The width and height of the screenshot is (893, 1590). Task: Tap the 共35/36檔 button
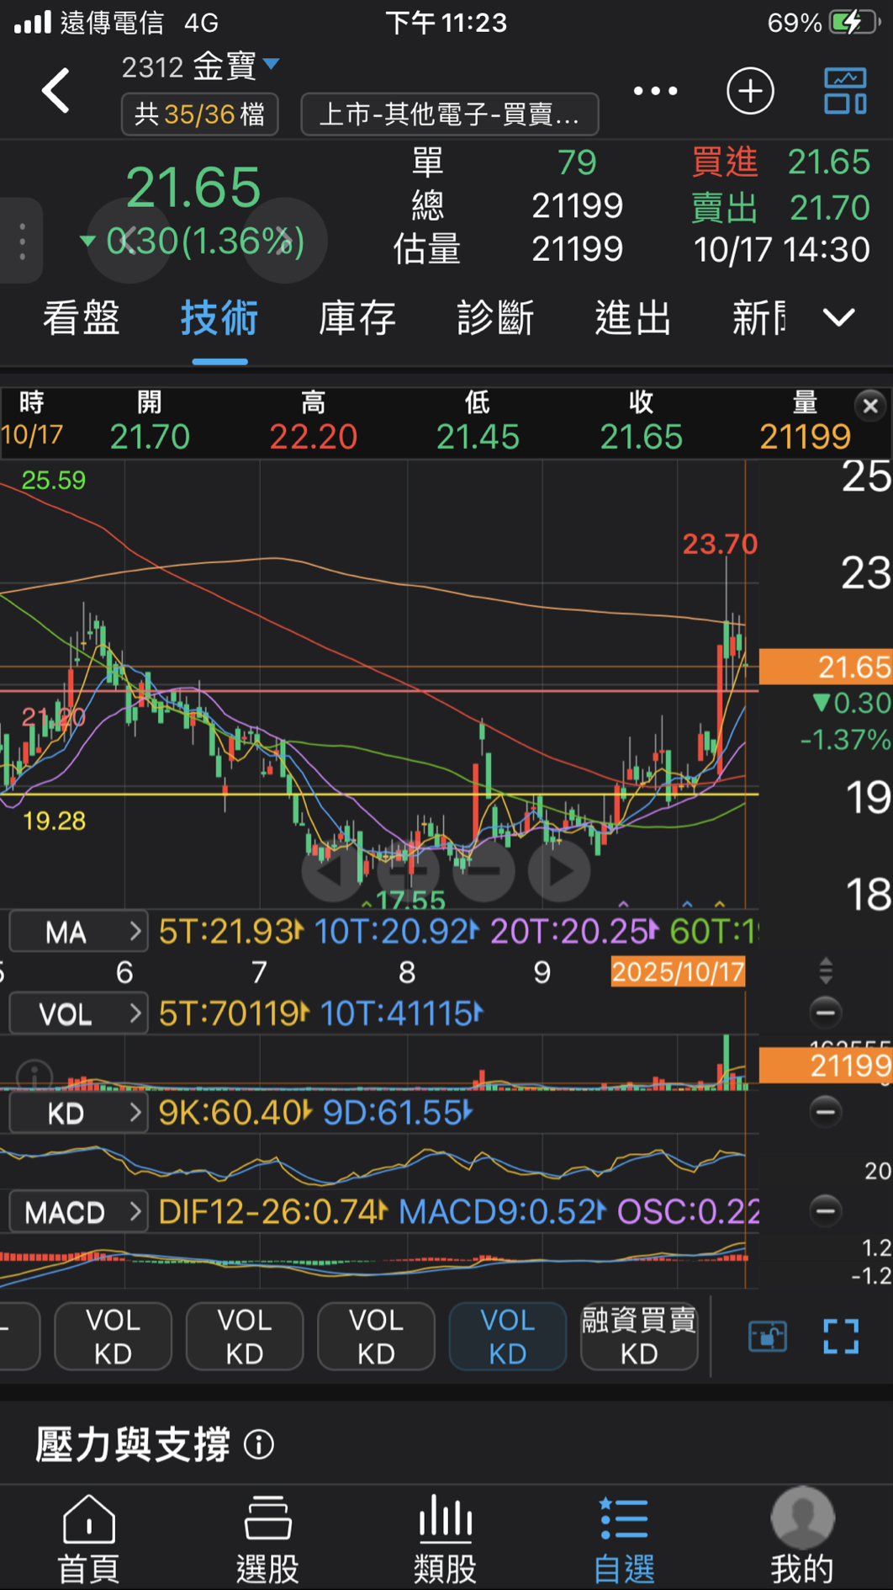point(199,114)
